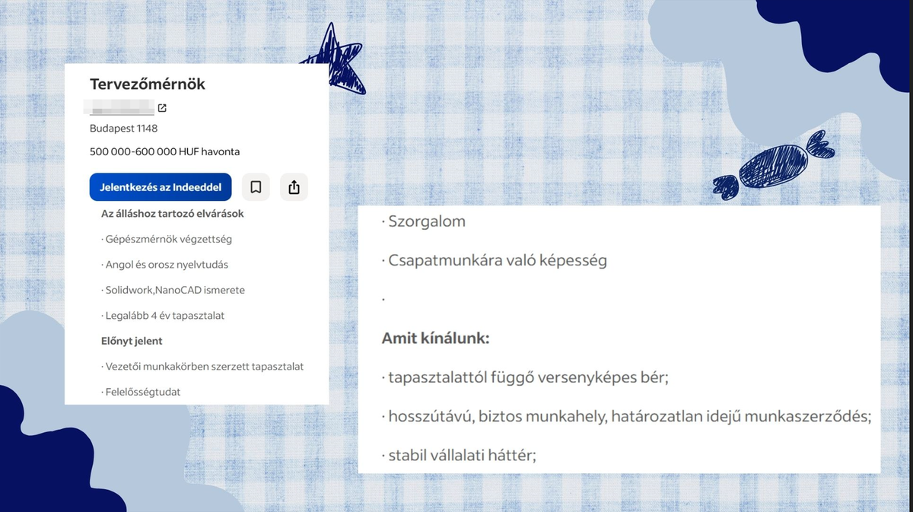Image resolution: width=913 pixels, height=512 pixels.
Task: Click the Amit kínálunk heading
Action: pos(435,337)
